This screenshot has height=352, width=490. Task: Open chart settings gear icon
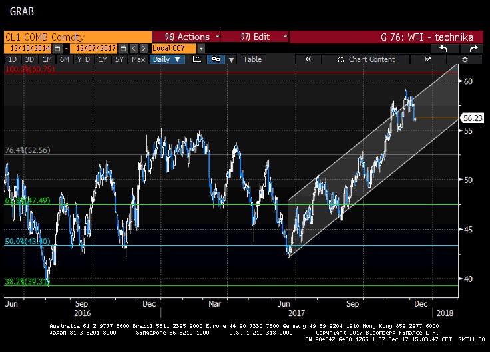click(465, 59)
